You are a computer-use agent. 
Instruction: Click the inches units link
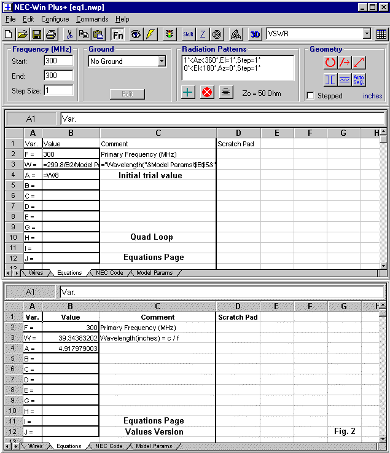pos(372,96)
